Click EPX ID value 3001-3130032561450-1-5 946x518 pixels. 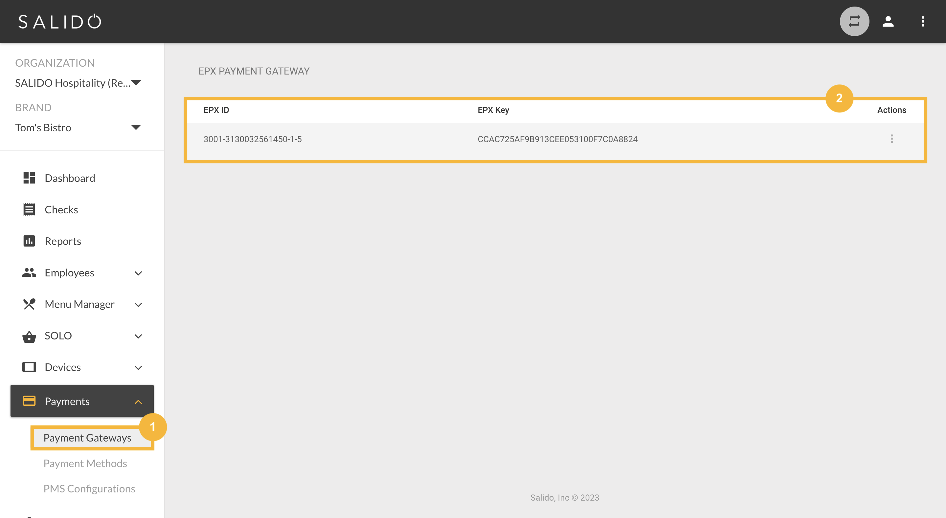(253, 139)
